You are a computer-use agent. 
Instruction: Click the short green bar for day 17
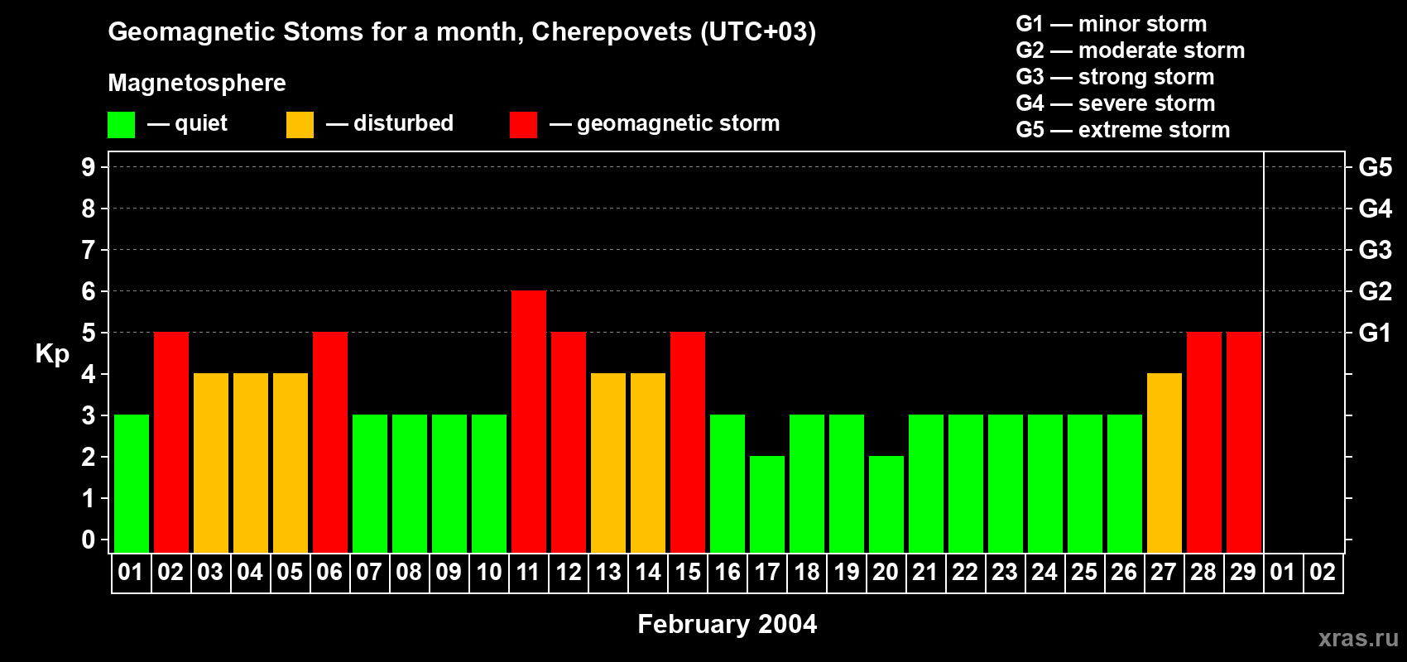point(767,504)
